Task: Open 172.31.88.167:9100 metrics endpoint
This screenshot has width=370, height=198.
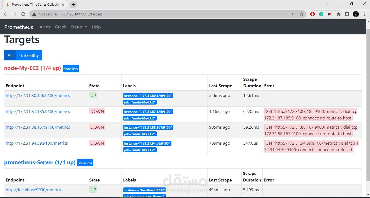Action: coord(38,127)
